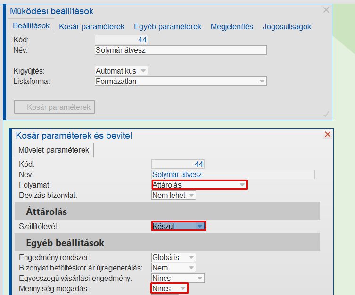Image resolution: width=355 pixels, height=295 pixels.
Task: Focus the Kód field in Működési beállítások
Action: point(121,40)
